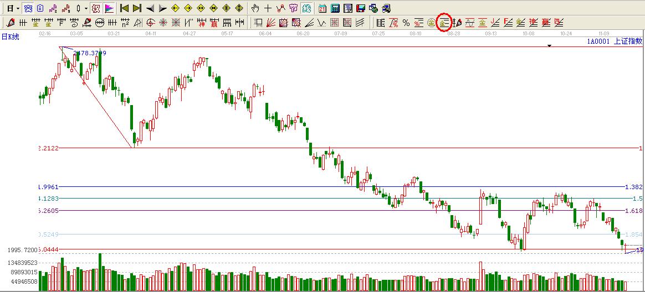The height and width of the screenshot is (292, 645).
Task: Toggle the highlighted blue chart view button
Action: 28,8
